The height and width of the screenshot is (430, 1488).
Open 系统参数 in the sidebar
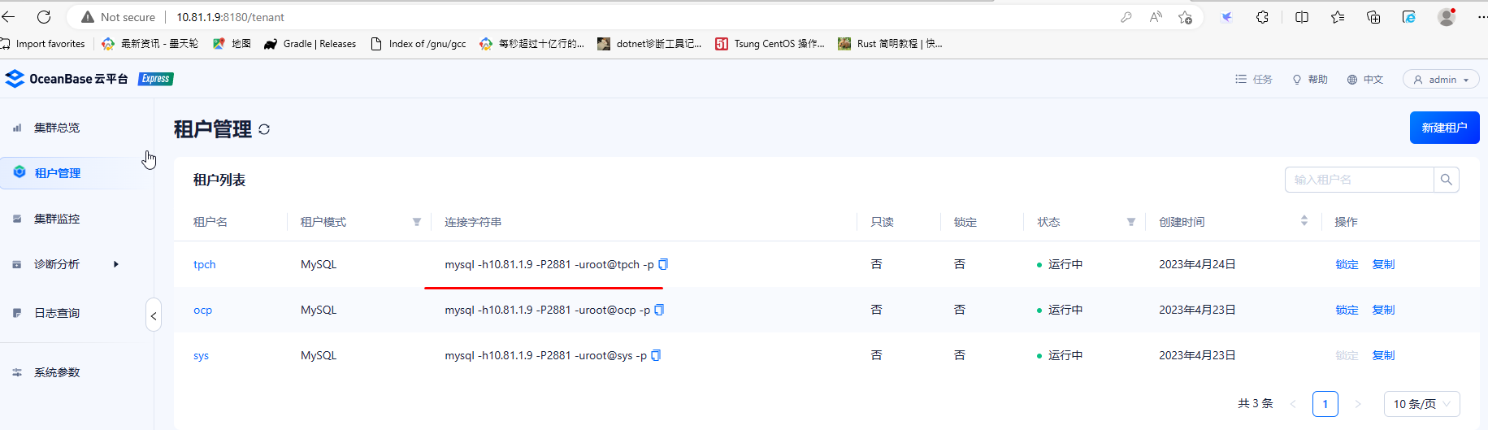[x=57, y=372]
